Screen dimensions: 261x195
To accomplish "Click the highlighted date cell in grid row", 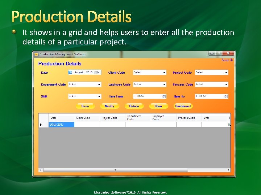I will pos(61,125).
